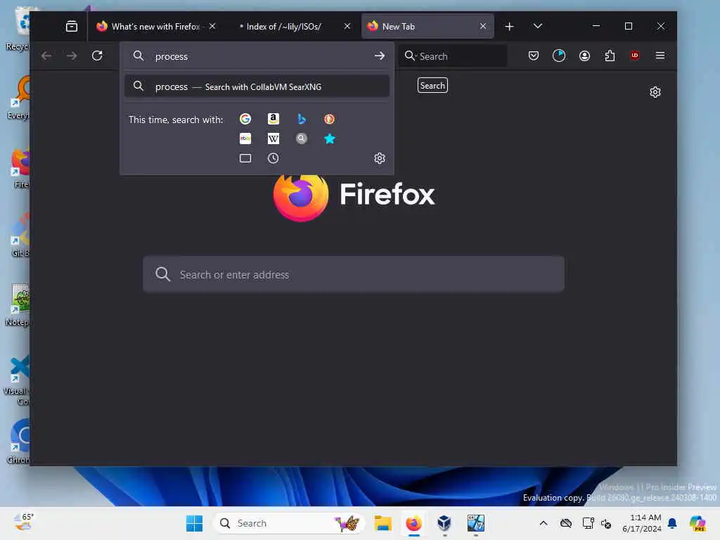
Task: Search bookmarks using the blue star icon
Action: [x=329, y=139]
